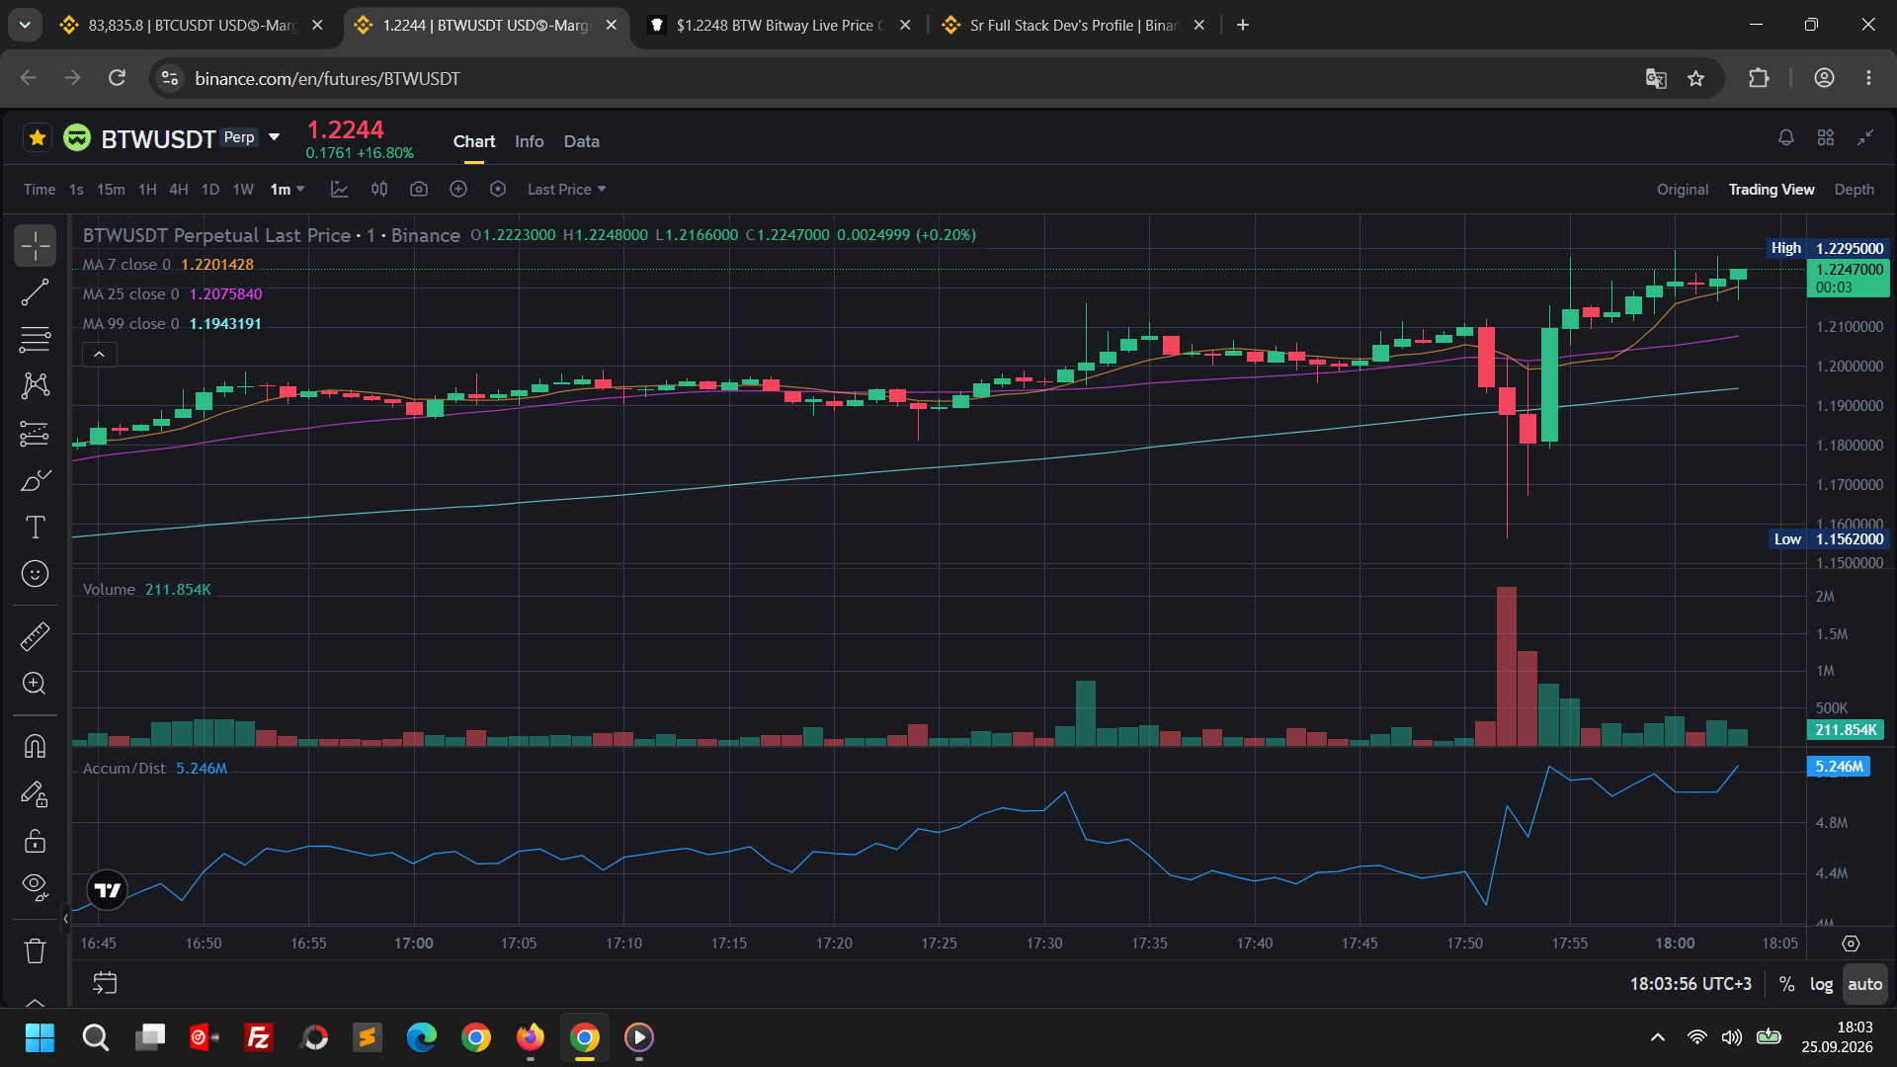Select the 4H time interval

179,189
